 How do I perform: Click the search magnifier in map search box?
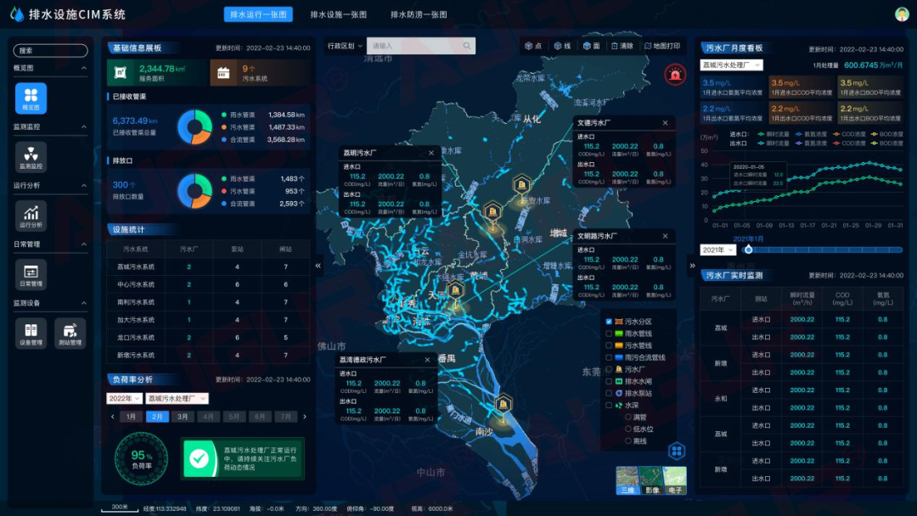467,46
